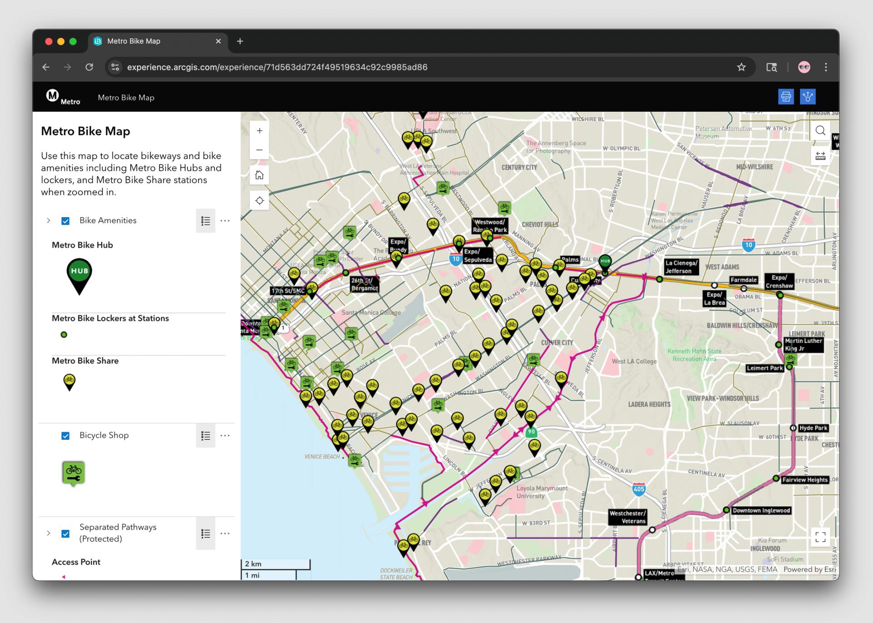The image size is (873, 623).
Task: Open the ellipsis menu for Bicycle Shop
Action: coord(225,435)
